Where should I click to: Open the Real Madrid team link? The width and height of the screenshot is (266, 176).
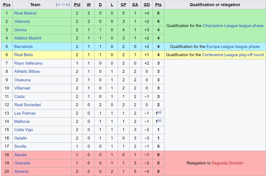(25, 13)
